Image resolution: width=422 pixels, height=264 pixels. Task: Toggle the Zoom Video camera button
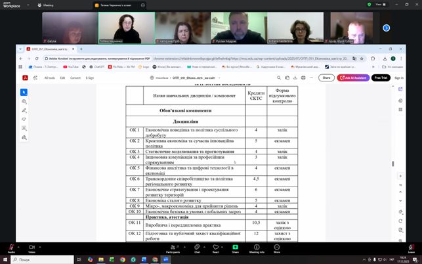click(32, 248)
